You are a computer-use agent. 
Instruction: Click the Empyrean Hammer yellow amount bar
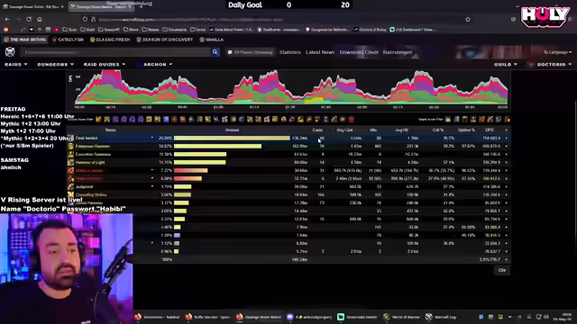tap(217, 146)
